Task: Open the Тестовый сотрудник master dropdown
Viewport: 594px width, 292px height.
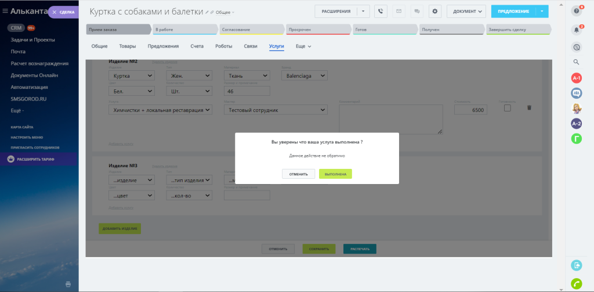Action: tap(276, 110)
